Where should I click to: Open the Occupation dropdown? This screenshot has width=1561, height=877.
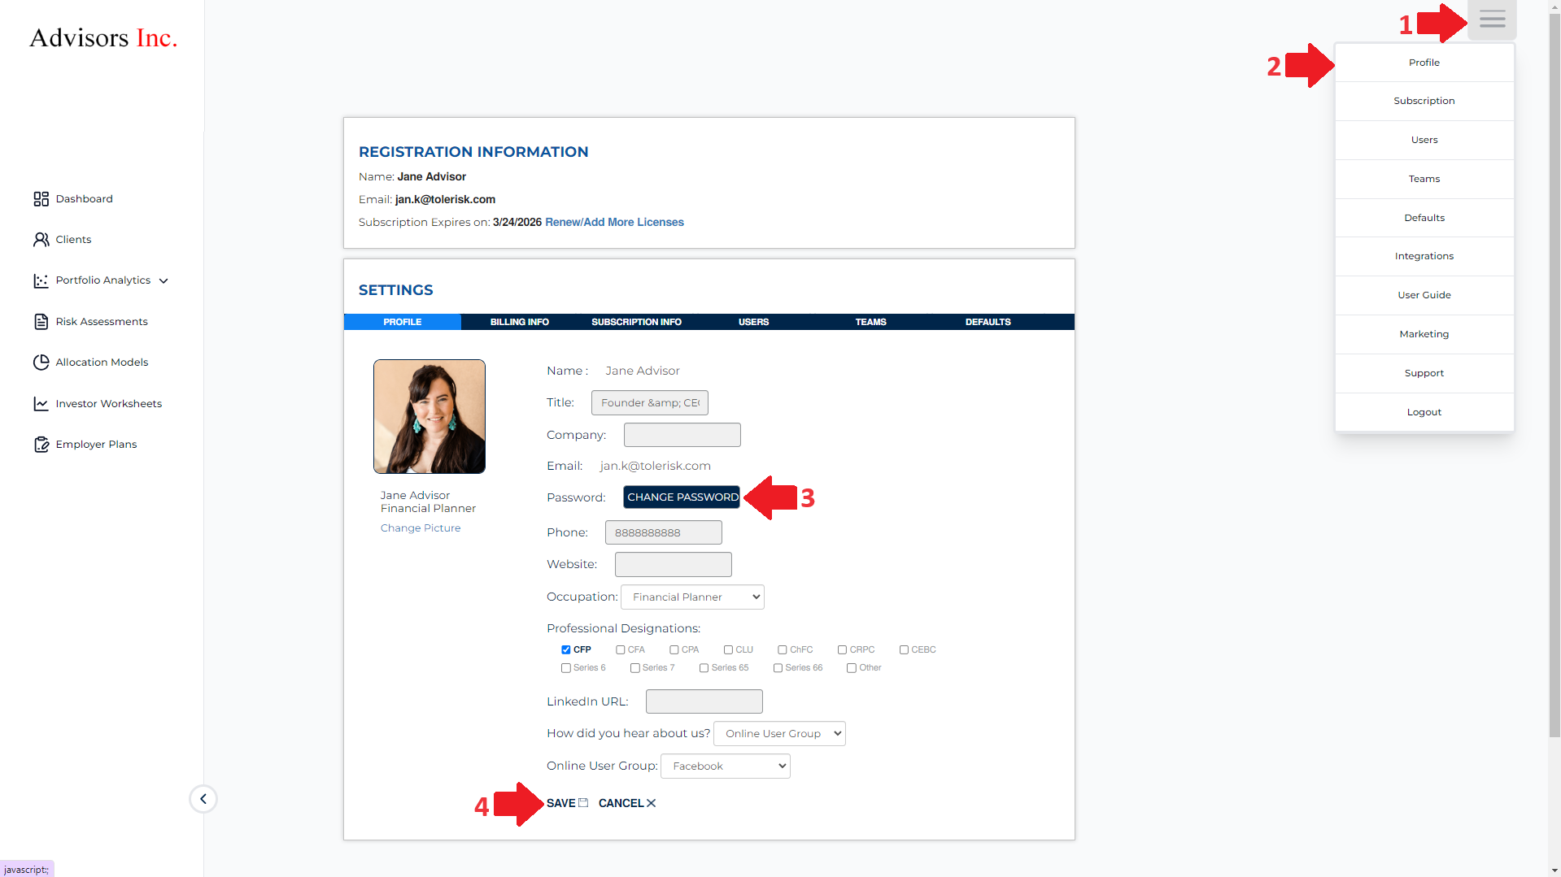pos(692,597)
